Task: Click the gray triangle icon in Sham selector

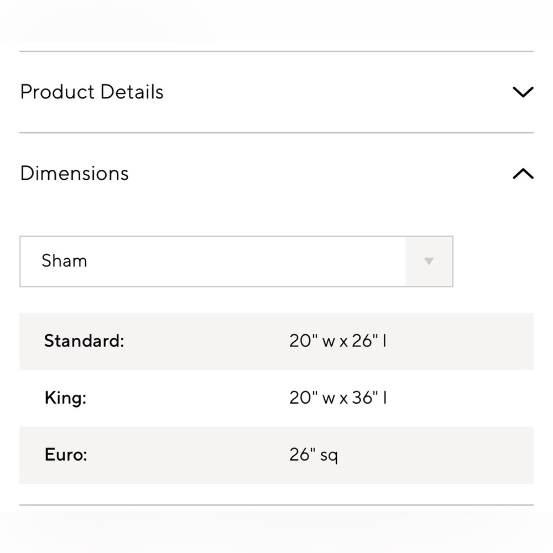Action: 429,262
